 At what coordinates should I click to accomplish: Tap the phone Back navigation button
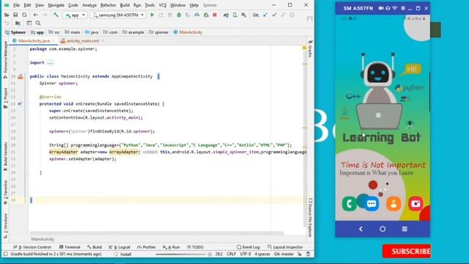(361, 229)
